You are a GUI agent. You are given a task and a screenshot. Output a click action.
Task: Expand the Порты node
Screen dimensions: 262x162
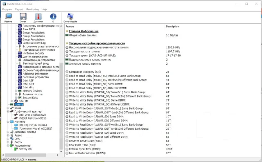click(8, 142)
